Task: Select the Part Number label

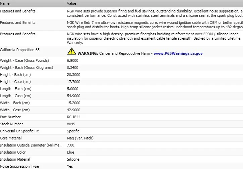Action: (10, 117)
